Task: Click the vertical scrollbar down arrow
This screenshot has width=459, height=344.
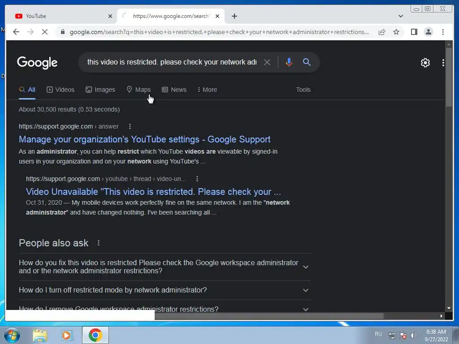Action: coord(448,308)
